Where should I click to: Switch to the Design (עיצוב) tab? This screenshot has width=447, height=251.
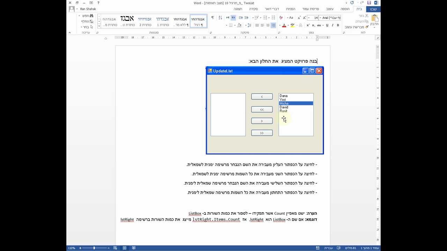click(330, 9)
